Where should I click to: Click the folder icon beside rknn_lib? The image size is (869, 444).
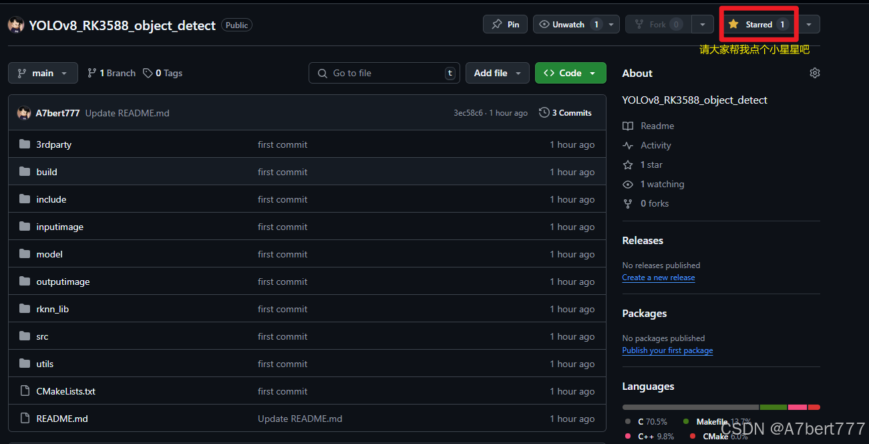click(25, 309)
